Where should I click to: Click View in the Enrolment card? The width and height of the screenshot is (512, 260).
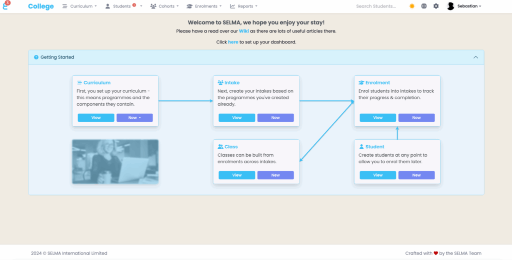378,118
